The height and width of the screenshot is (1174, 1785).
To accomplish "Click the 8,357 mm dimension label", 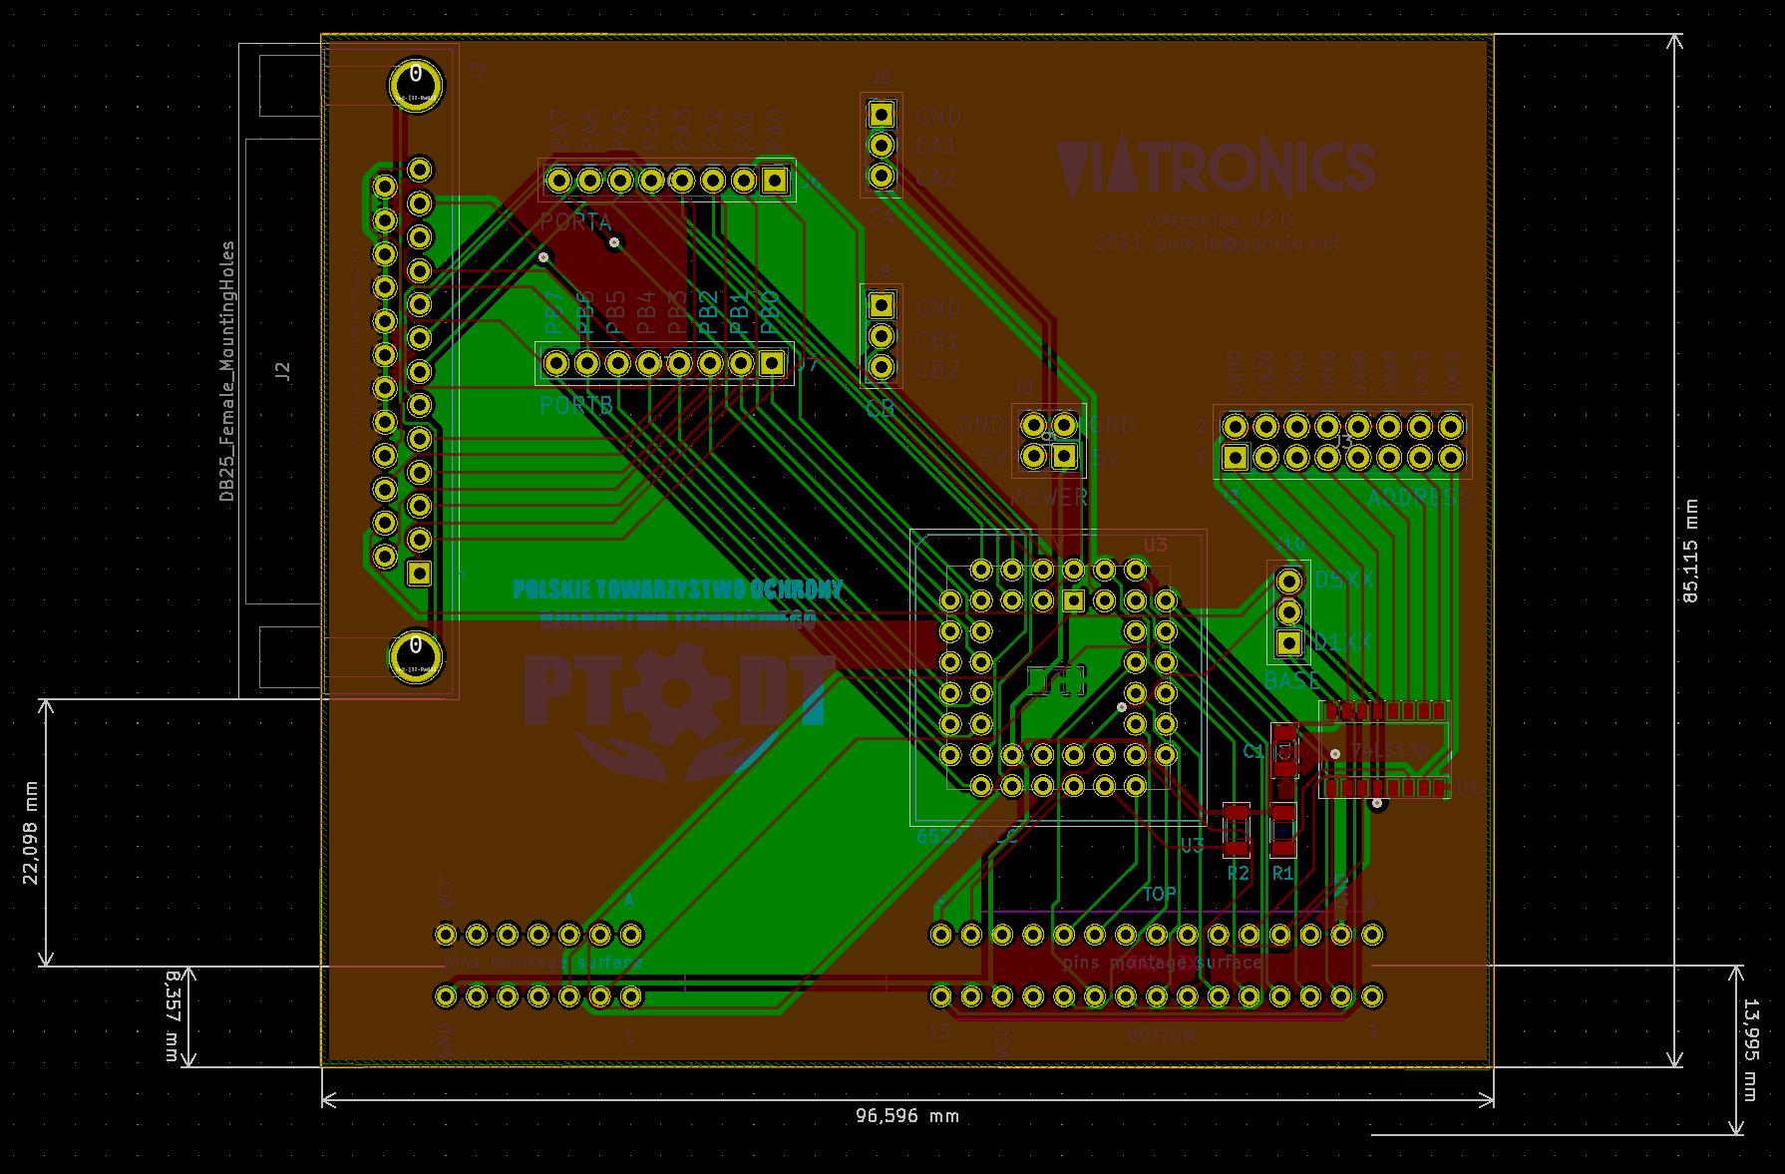I will pyautogui.click(x=173, y=1015).
